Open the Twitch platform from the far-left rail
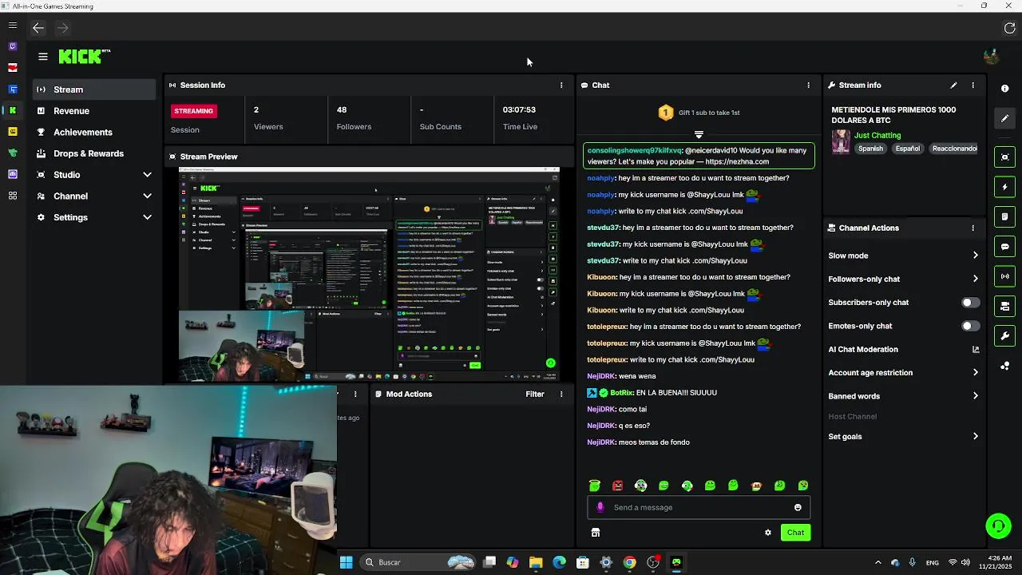Viewport: 1022px width, 575px height. click(12, 46)
